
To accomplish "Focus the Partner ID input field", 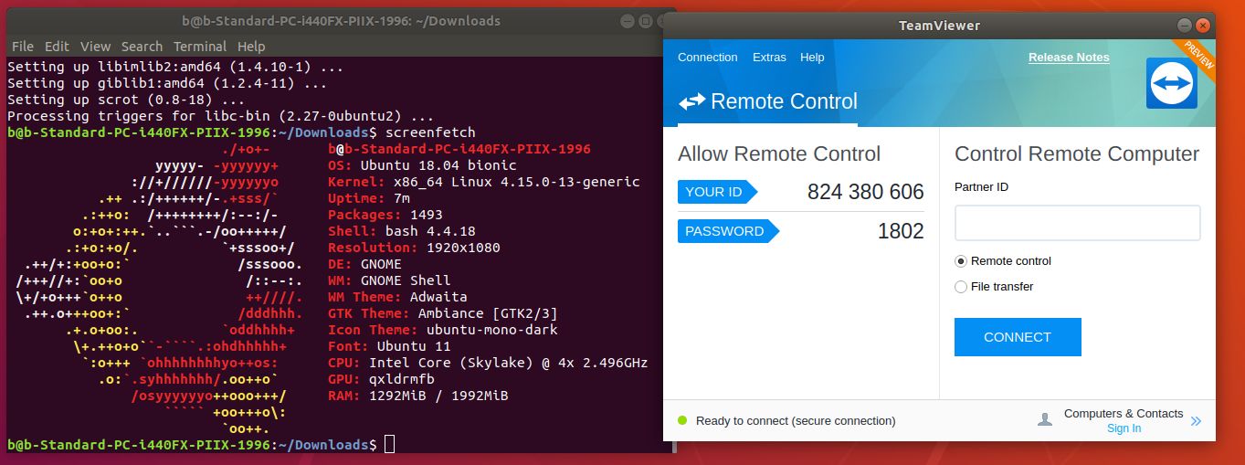I will pos(1077,223).
